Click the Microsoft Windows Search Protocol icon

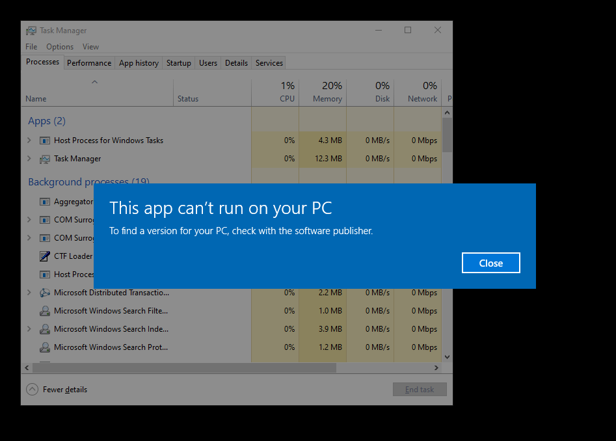[45, 347]
